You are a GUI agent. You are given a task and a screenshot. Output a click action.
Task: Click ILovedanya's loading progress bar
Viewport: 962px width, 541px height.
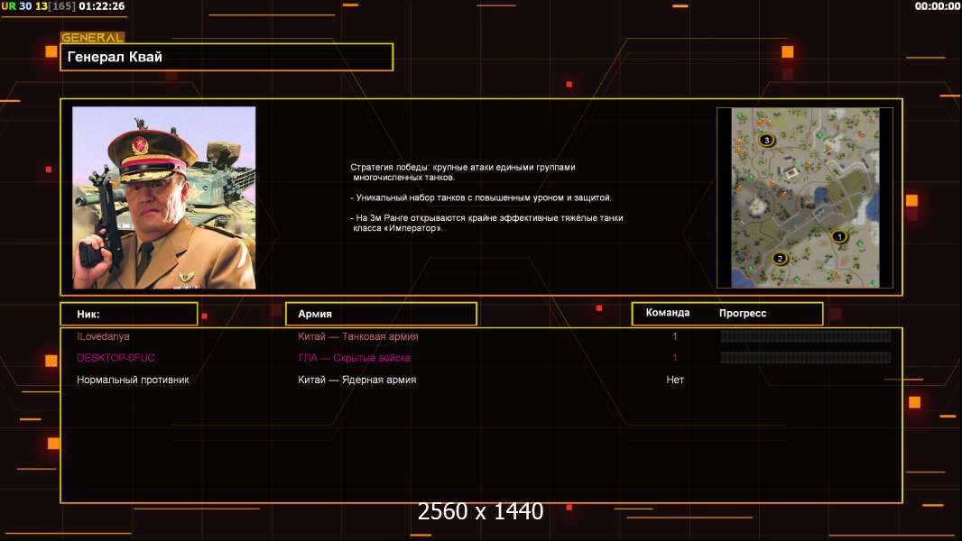(x=806, y=336)
